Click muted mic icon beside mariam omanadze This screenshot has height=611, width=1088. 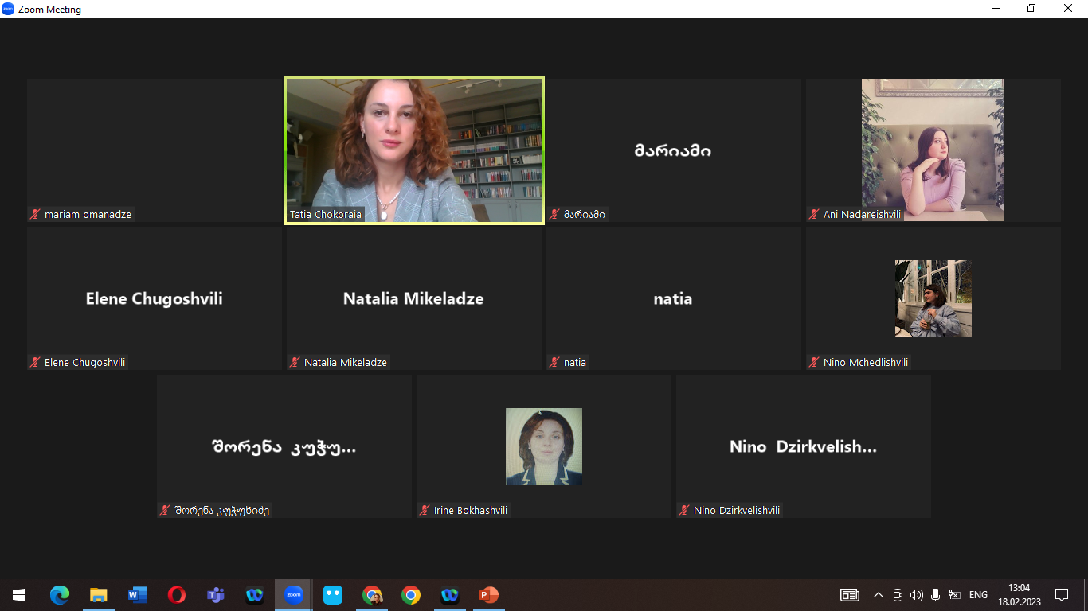click(35, 214)
